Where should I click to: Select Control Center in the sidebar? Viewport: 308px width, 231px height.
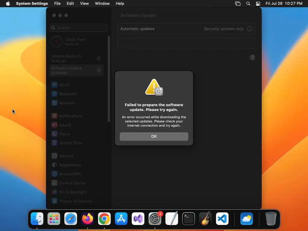[x=77, y=183]
